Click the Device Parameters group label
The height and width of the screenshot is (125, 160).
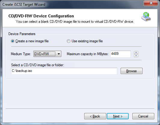click(22, 34)
